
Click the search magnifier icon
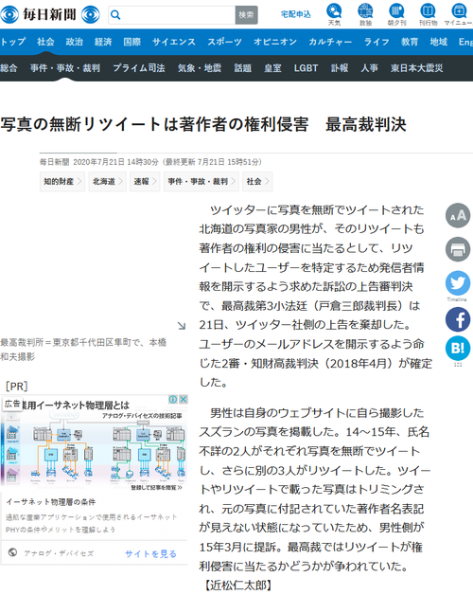point(115,15)
